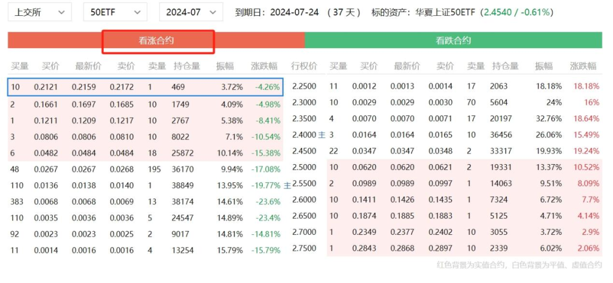Expand the 50ETF underlying dropdown

pos(115,12)
